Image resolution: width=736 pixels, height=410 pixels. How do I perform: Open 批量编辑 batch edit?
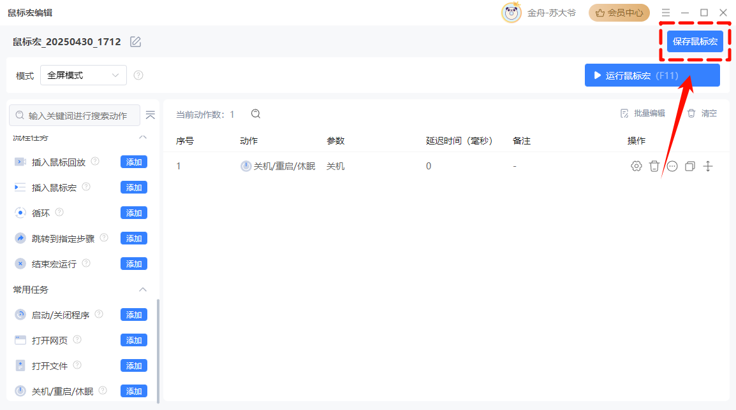[643, 113]
